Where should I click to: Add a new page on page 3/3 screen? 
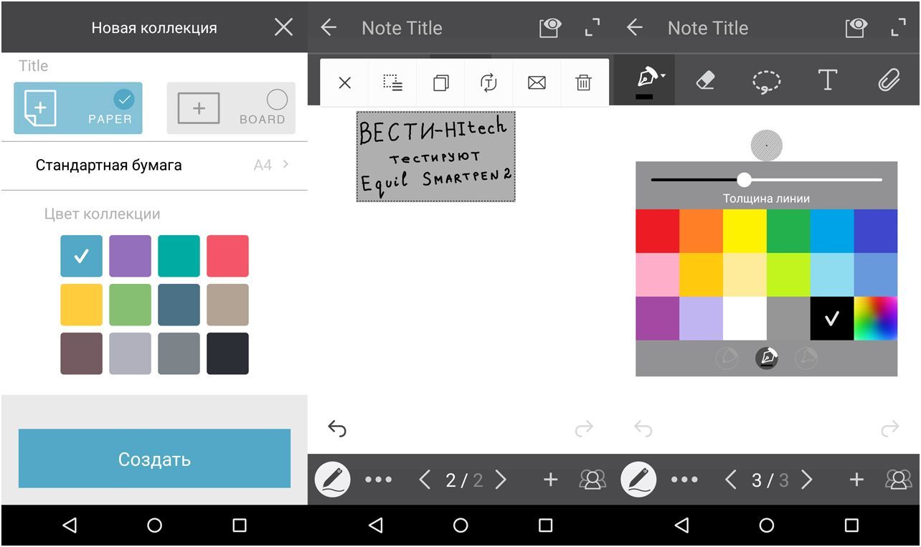coord(856,480)
